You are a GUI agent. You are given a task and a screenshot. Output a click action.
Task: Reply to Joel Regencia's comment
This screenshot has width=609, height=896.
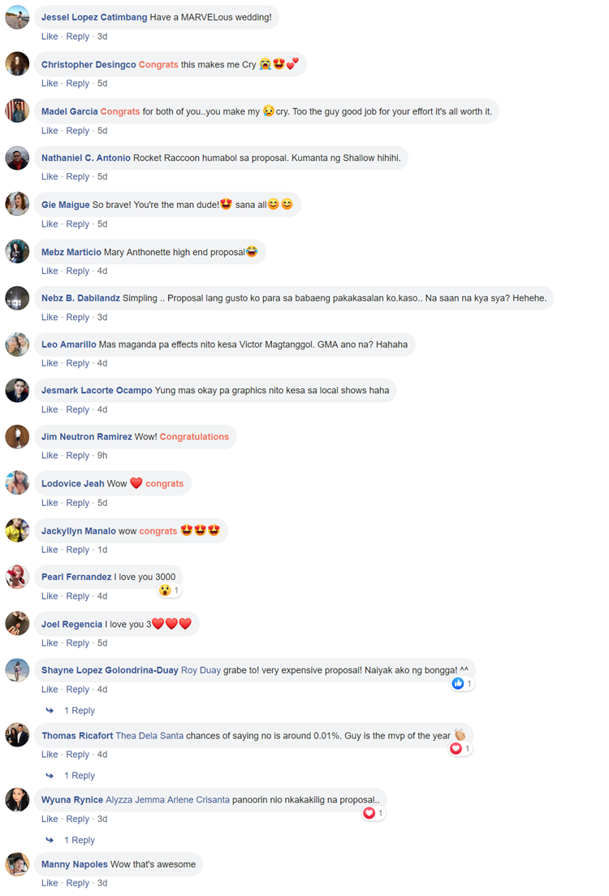tap(78, 643)
